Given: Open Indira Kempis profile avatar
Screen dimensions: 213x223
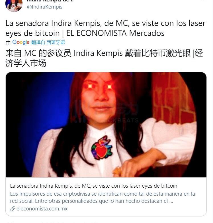Looking at the screenshot, I should pyautogui.click(x=14, y=5).
